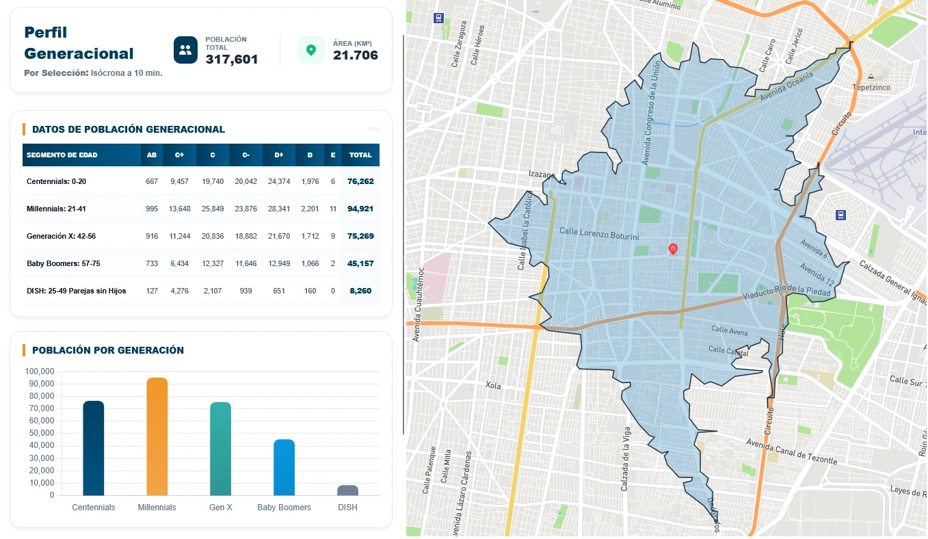Image resolution: width=928 pixels, height=539 pixels.
Task: Click the orange Millennials bar
Action: point(157,436)
